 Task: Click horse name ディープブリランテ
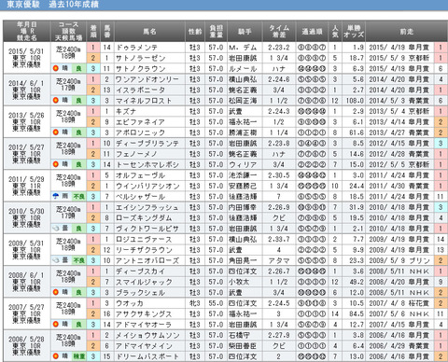coord(147,144)
